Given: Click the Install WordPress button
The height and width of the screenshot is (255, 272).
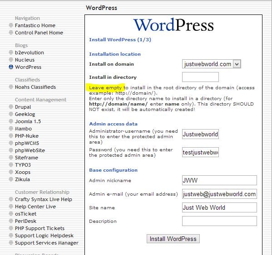Looking at the screenshot, I should [173, 239].
